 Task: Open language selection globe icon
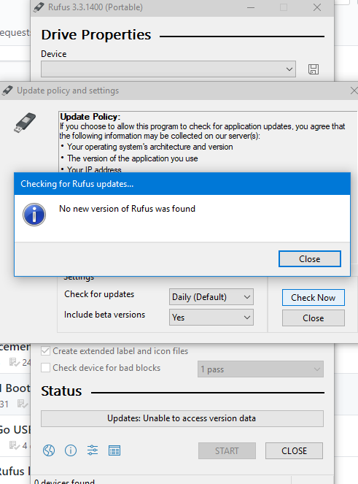pos(49,450)
